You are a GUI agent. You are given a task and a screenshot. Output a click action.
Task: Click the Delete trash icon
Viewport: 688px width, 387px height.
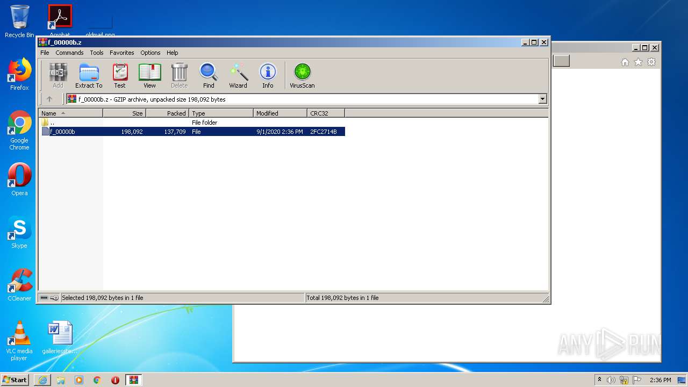[179, 76]
